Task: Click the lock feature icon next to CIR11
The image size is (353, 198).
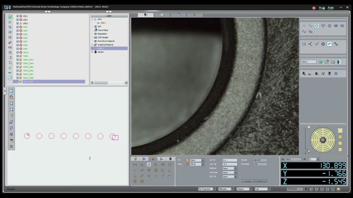Action: pyautogui.click(x=327, y=62)
